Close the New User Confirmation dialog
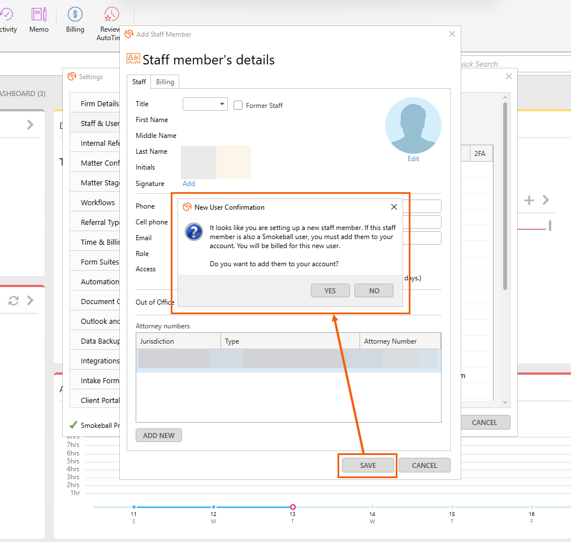This screenshot has height=542, width=571. coord(394,207)
